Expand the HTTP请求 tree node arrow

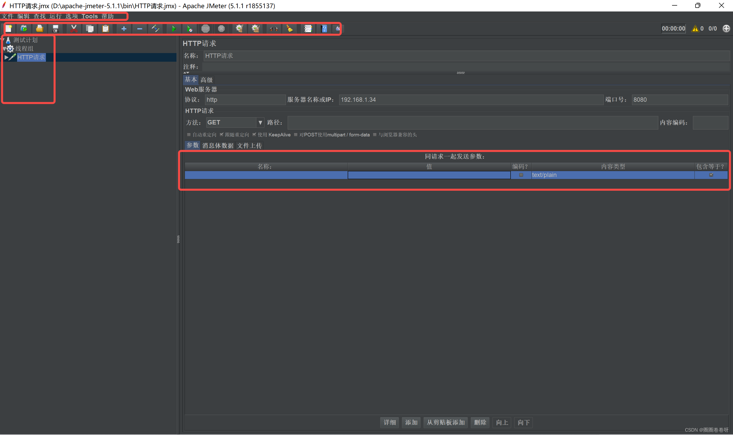[x=6, y=57]
